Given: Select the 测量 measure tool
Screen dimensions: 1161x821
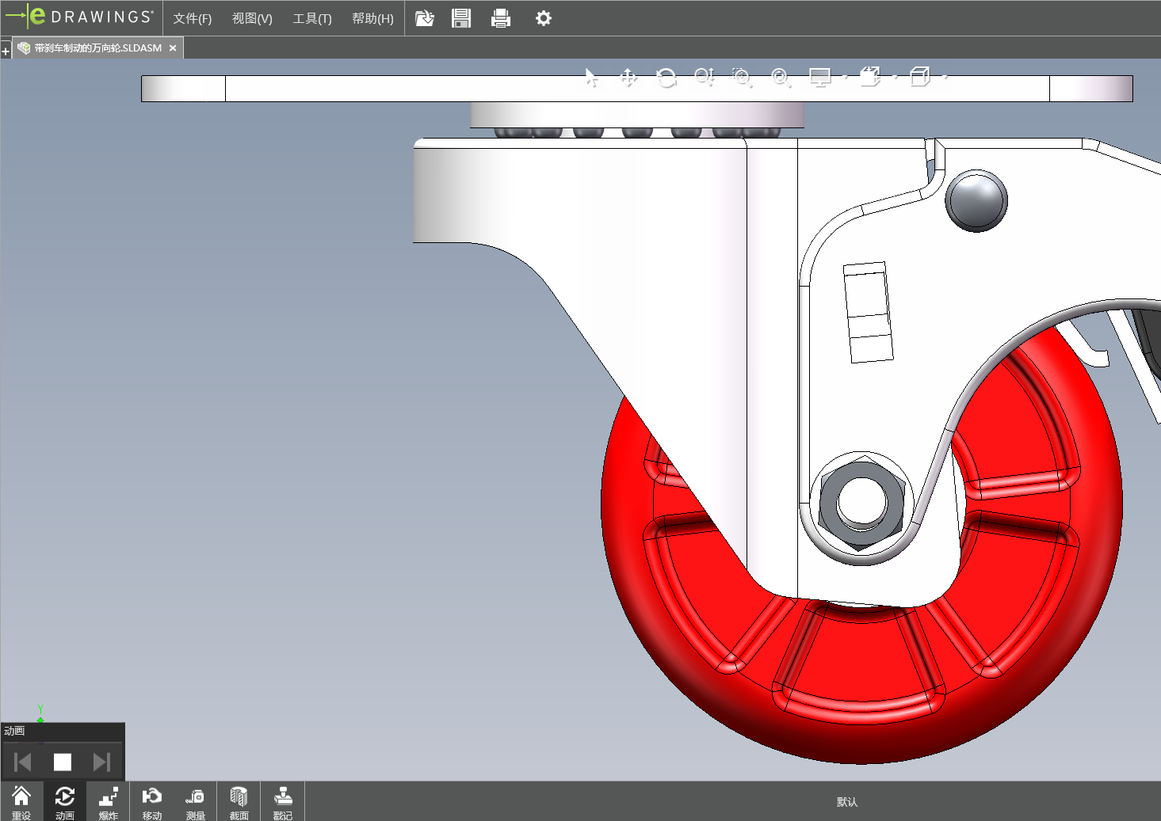Looking at the screenshot, I should point(196,801).
